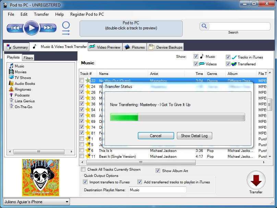Viewport: 277px width, 208px height.
Task: Click the previous track button
Action: tap(15, 28)
